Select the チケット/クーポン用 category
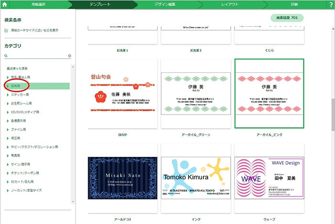This screenshot has width=335, height=224. click(25, 173)
